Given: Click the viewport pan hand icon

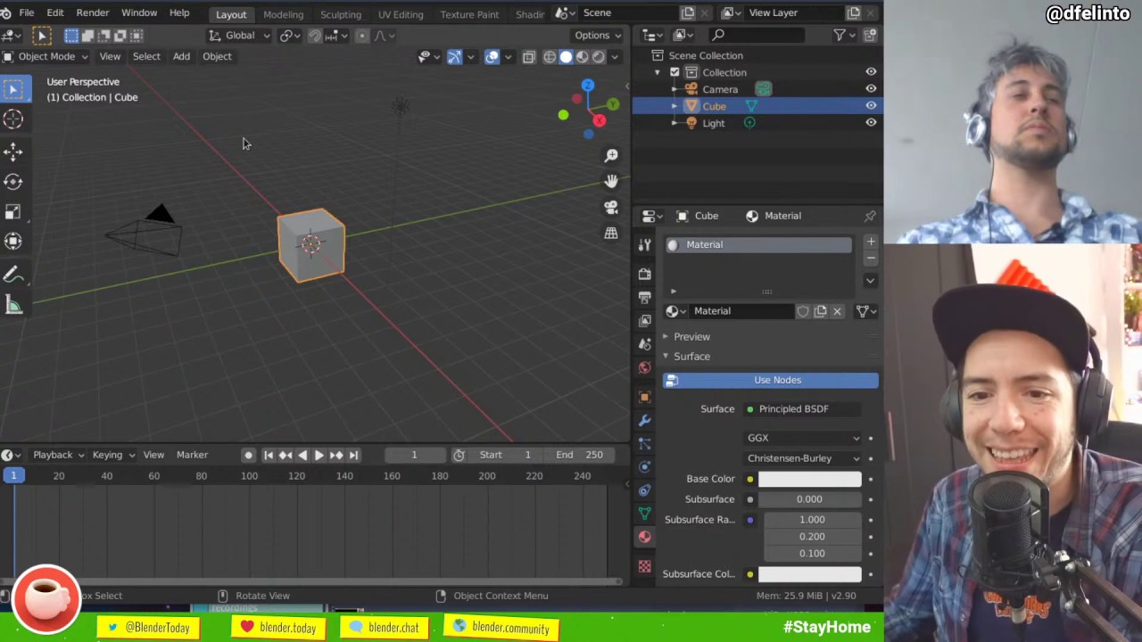Looking at the screenshot, I should [x=611, y=181].
